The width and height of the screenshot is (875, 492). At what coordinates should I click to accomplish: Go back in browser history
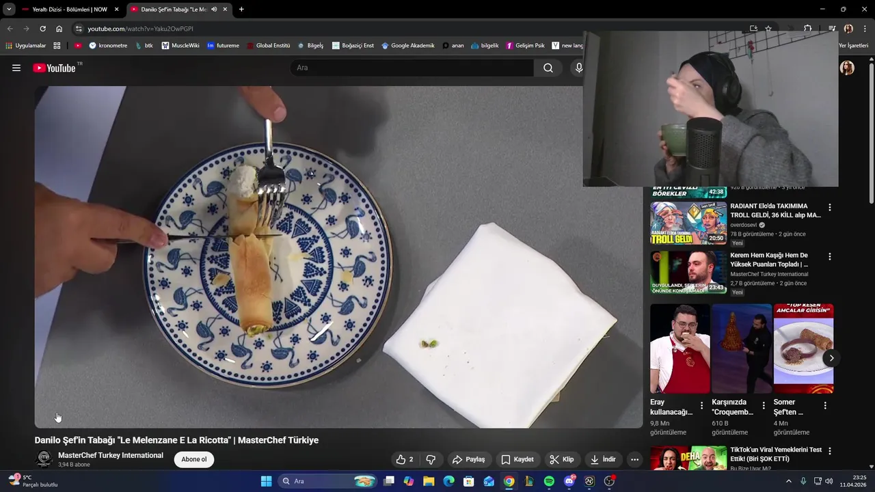pyautogui.click(x=10, y=29)
